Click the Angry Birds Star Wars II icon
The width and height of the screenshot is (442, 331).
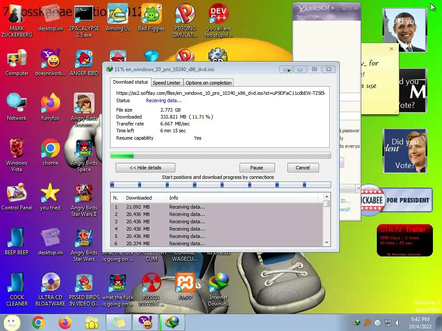coord(84,200)
